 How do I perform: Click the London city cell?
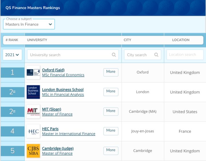point(142,92)
